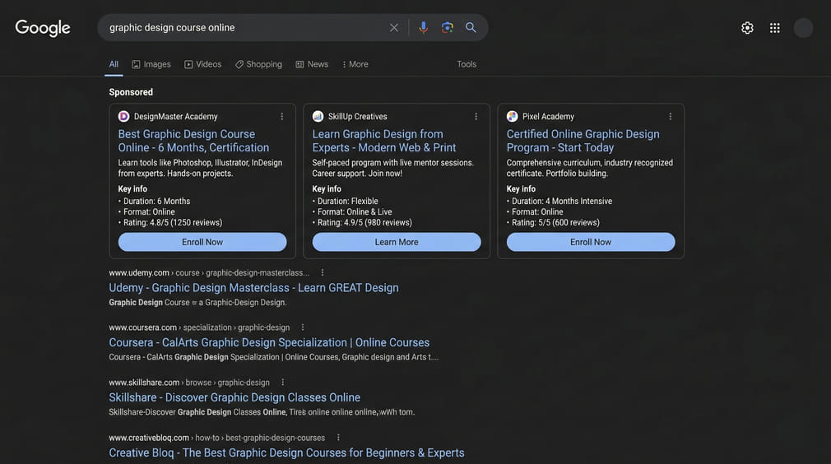
Task: Click 'Duration: 6 Months' text
Action: click(x=157, y=202)
